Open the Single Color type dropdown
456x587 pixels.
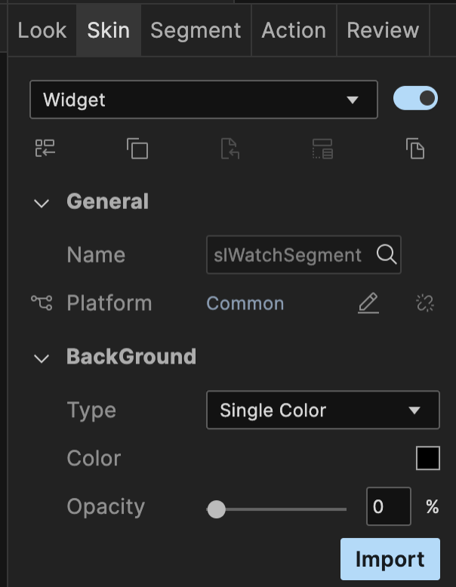[322, 410]
